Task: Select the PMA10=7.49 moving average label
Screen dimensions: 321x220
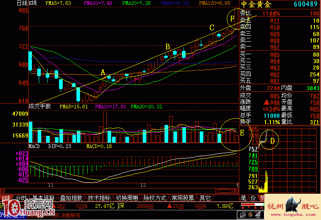Action: [98, 3]
